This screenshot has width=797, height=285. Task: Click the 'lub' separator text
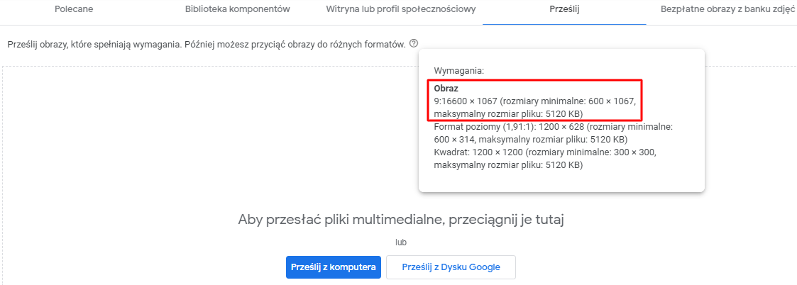click(402, 242)
